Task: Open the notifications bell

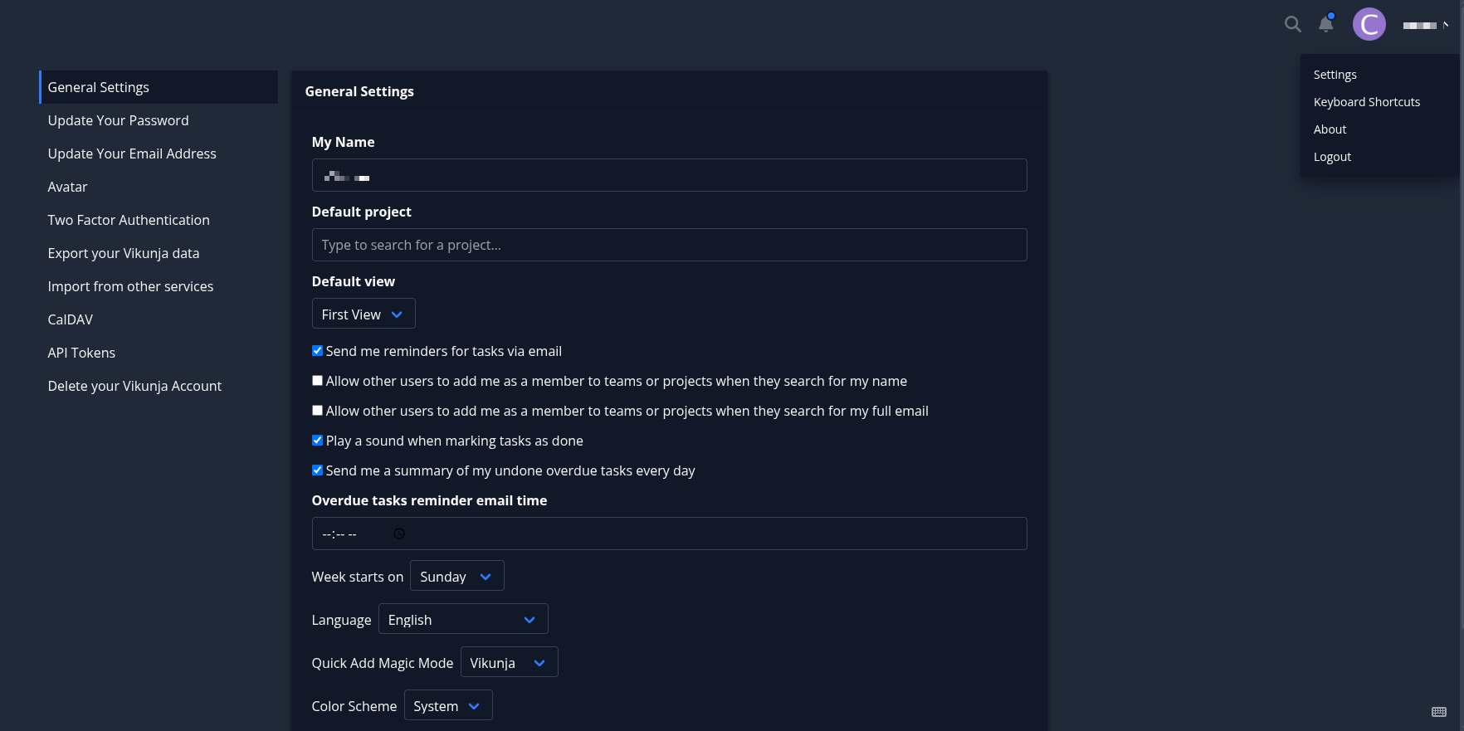Action: pos(1325,24)
